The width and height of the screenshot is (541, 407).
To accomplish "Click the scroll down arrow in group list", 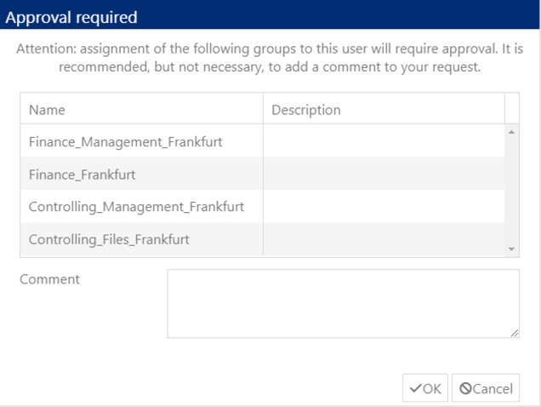I will point(512,249).
